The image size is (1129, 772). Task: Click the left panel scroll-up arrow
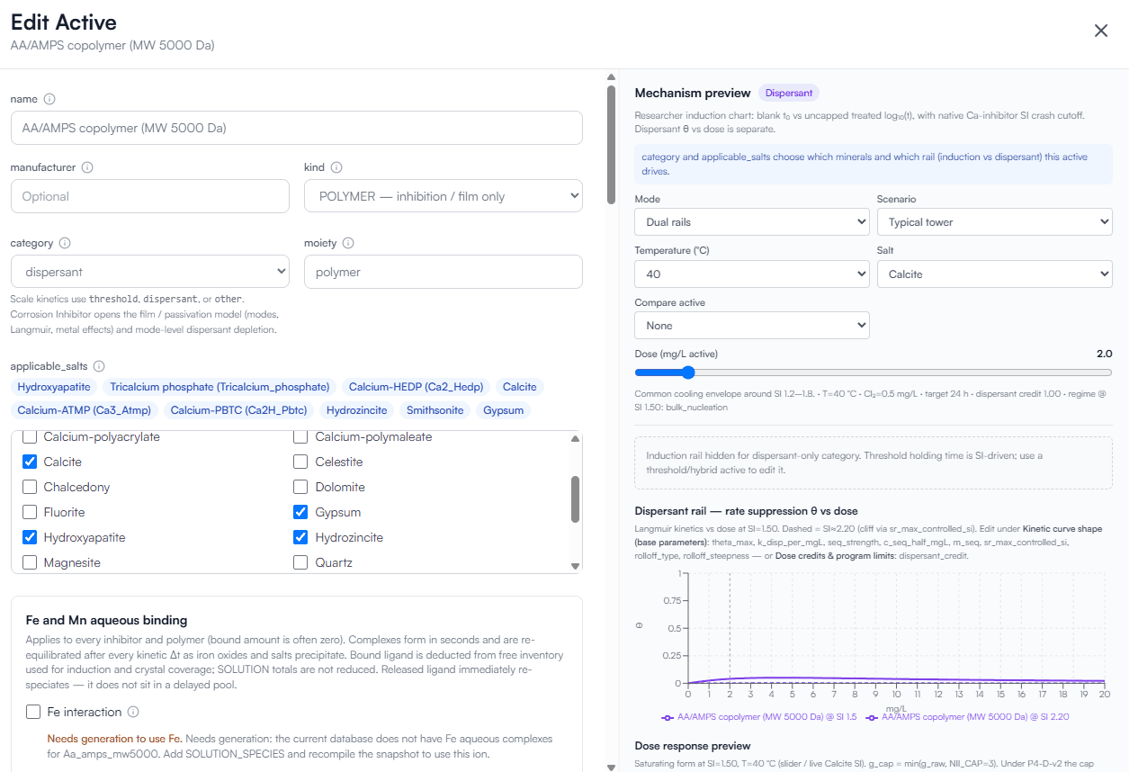click(x=612, y=76)
